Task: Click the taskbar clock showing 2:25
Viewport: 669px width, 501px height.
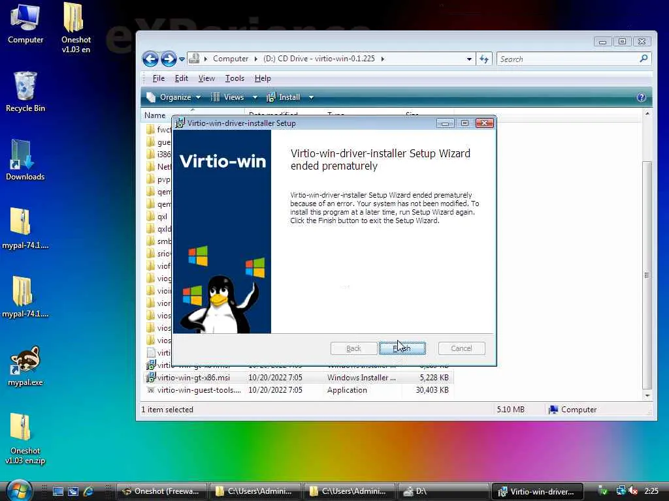Action: pyautogui.click(x=651, y=491)
